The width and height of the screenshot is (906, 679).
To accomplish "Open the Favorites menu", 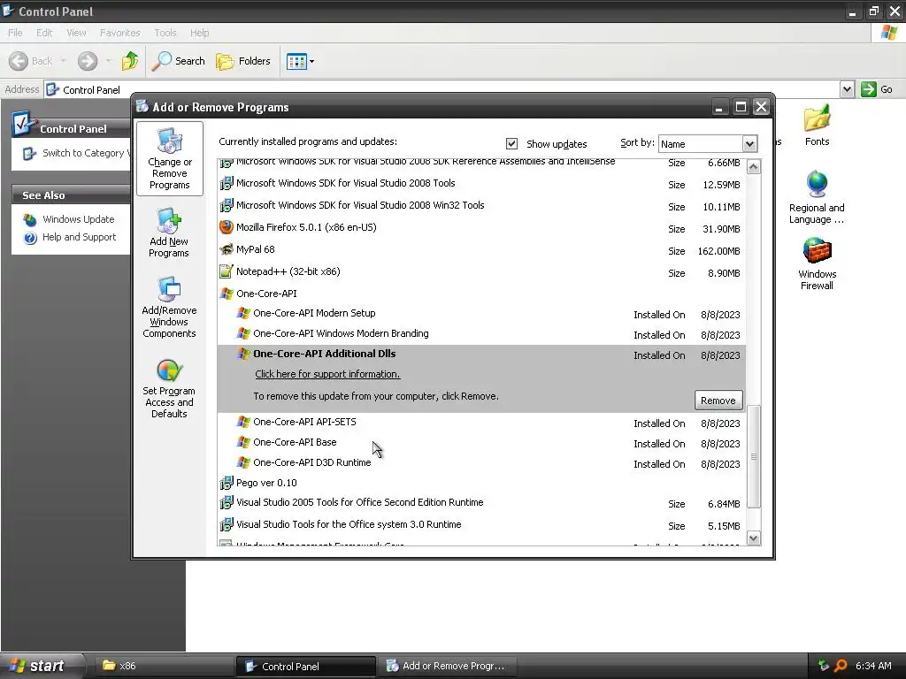I will tap(119, 33).
